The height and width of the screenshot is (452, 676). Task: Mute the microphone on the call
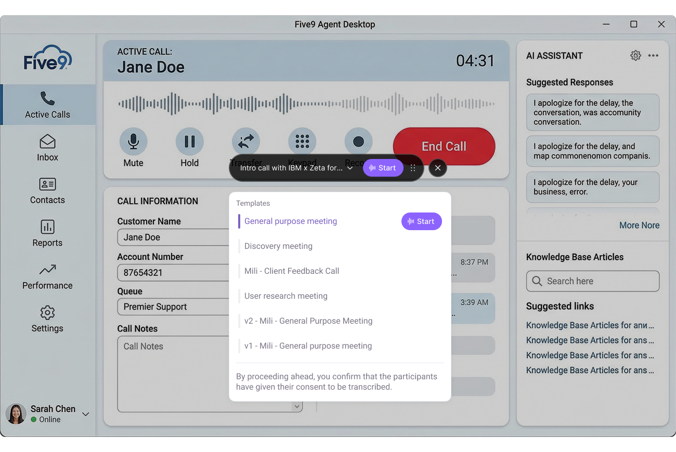click(x=133, y=141)
